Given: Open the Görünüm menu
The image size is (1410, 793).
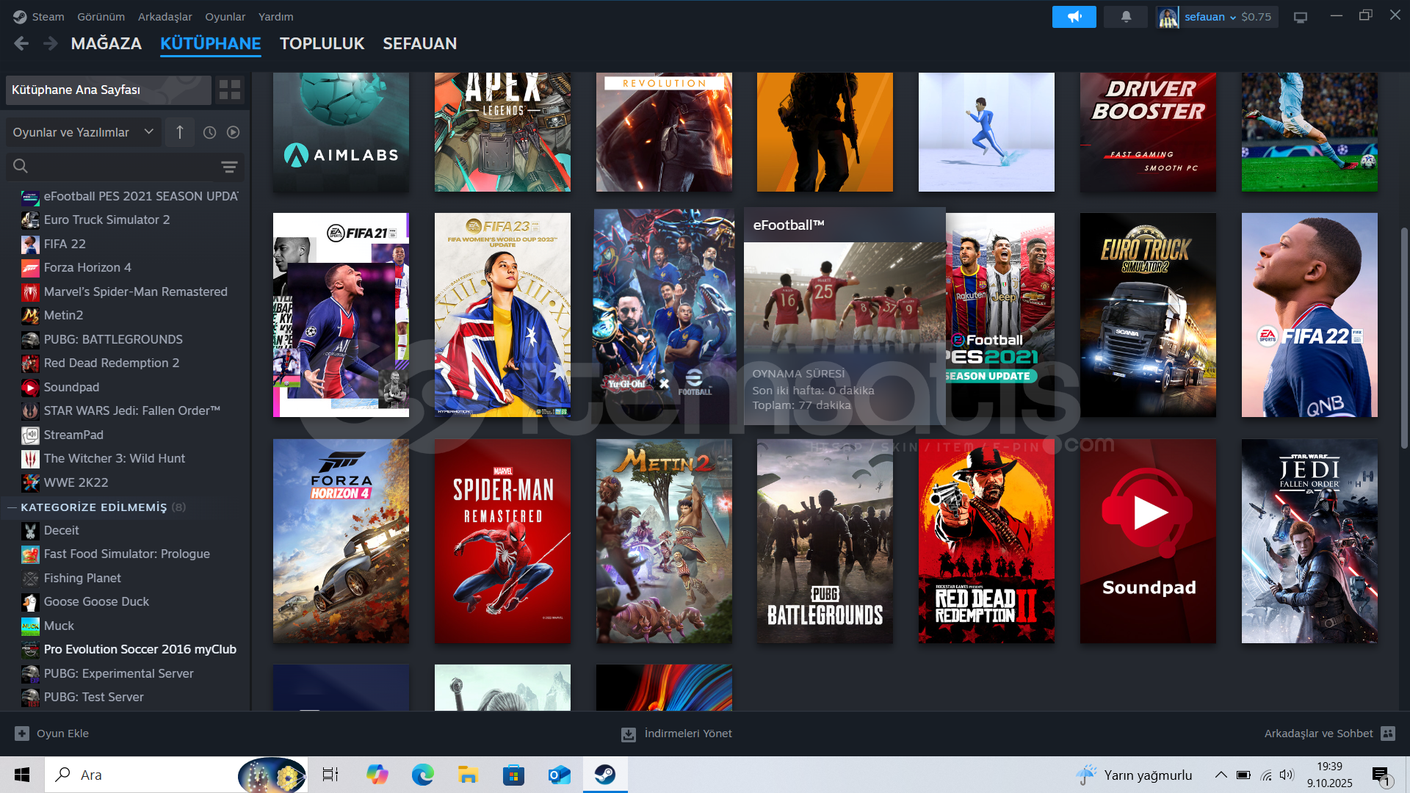Looking at the screenshot, I should tap(101, 17).
